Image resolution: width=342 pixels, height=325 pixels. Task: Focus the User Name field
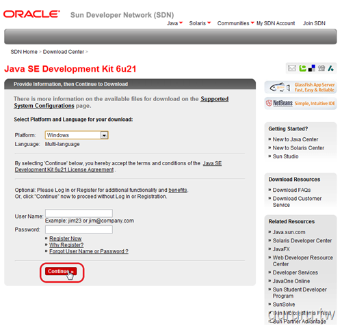pos(79,213)
